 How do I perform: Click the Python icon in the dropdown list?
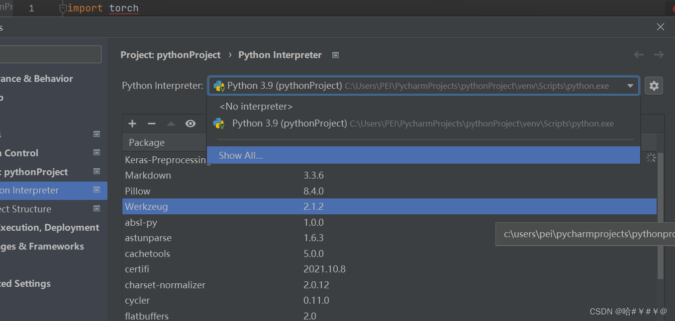click(219, 124)
